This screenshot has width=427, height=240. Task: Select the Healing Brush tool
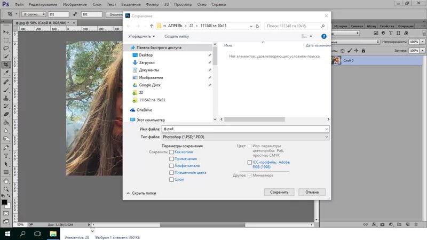(x=6, y=82)
